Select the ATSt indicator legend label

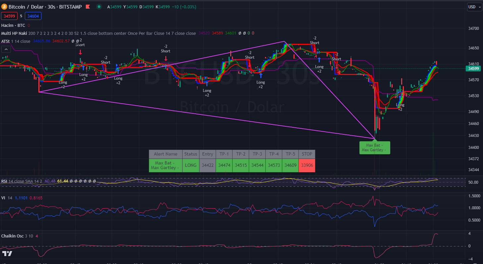coord(5,41)
